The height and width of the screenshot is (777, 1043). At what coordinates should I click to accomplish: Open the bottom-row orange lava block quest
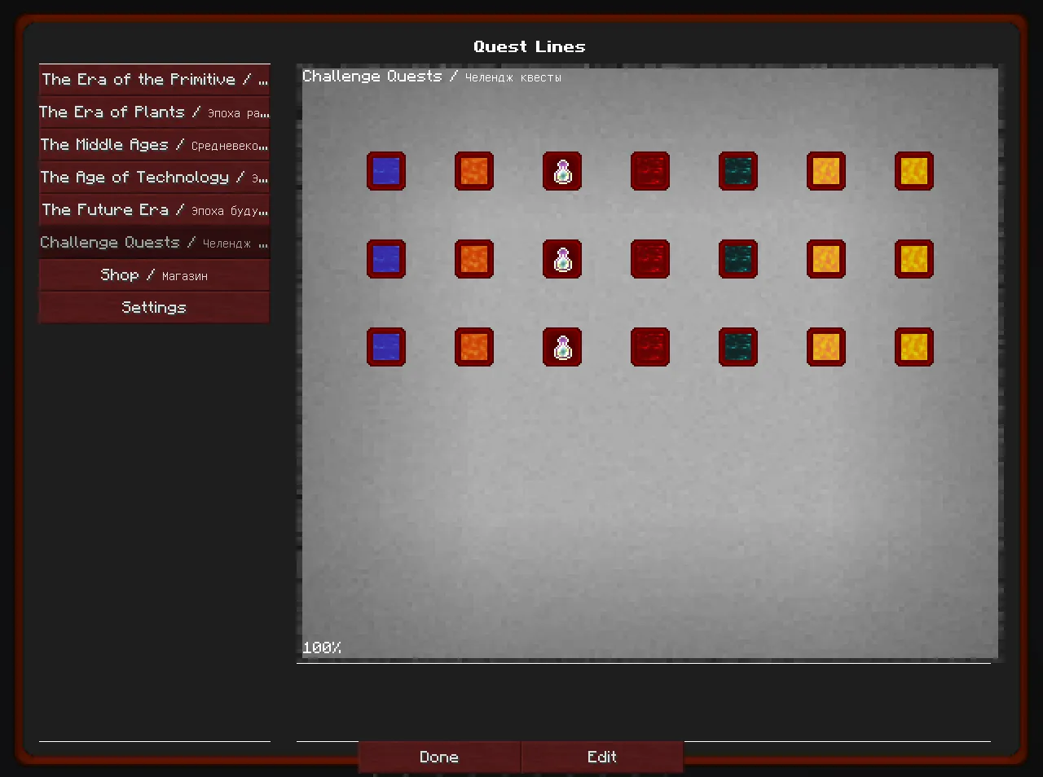point(474,347)
